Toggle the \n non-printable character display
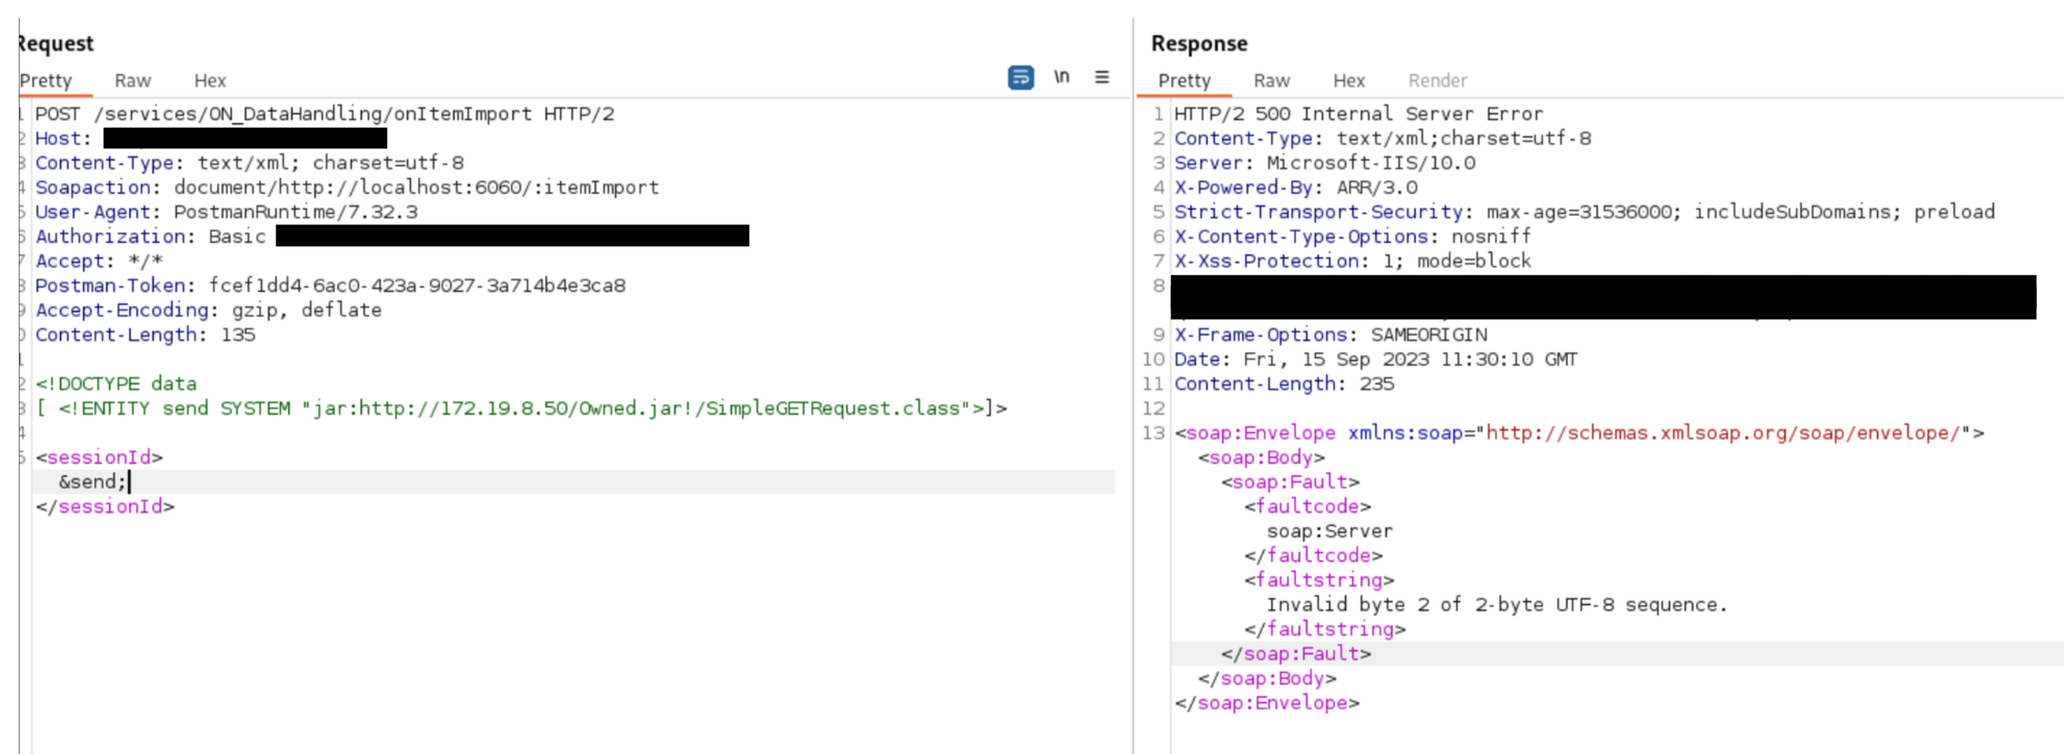 point(1061,77)
